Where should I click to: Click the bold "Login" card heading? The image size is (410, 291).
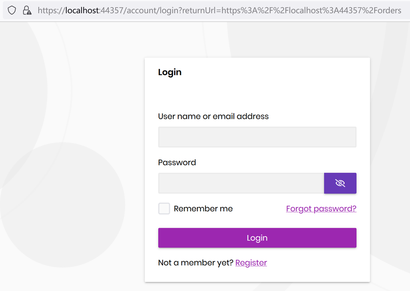(170, 72)
